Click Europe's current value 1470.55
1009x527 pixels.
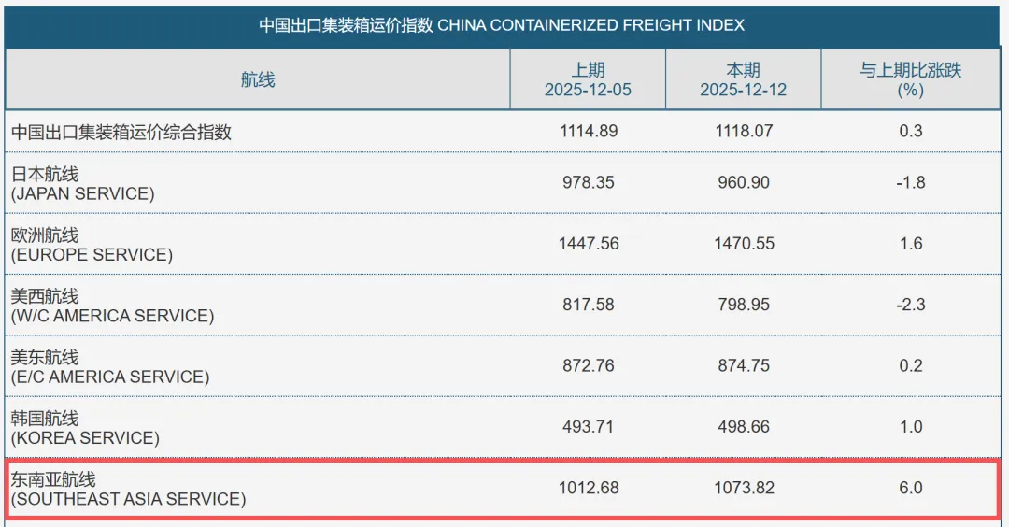(744, 244)
